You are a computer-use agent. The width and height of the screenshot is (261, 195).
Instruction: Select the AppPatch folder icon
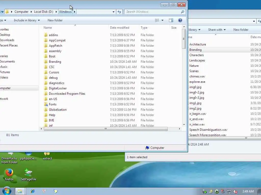(x=46, y=46)
